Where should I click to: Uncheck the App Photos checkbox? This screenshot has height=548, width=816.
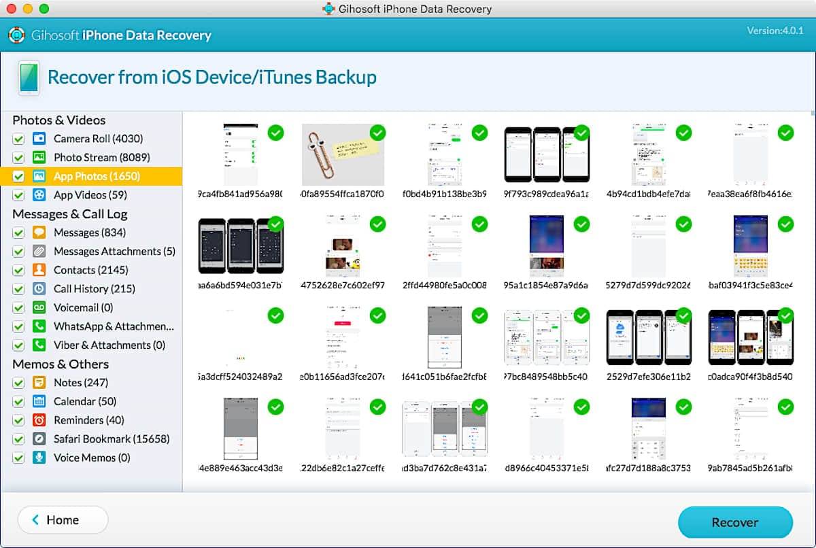(x=18, y=177)
